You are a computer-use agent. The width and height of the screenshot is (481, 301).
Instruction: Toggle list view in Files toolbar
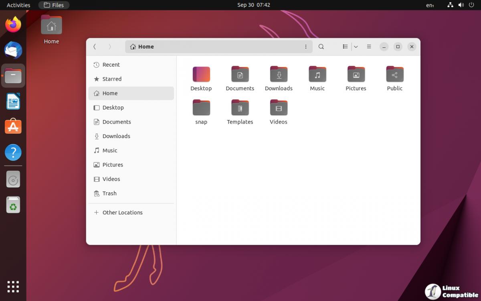(345, 47)
